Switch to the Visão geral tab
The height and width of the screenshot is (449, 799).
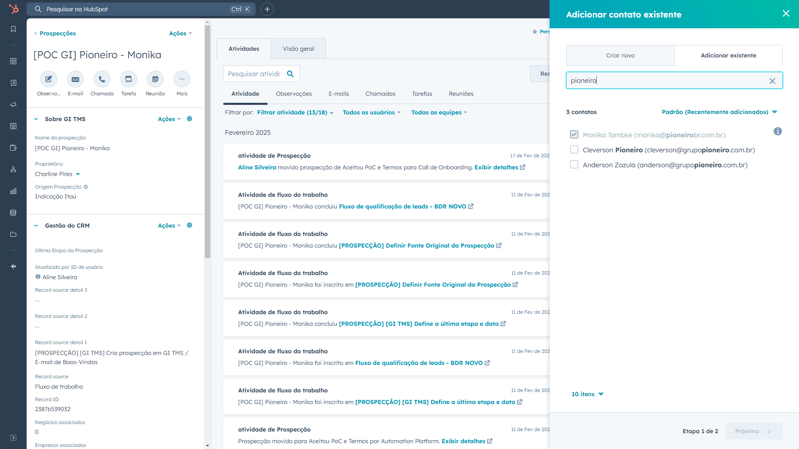click(299, 49)
